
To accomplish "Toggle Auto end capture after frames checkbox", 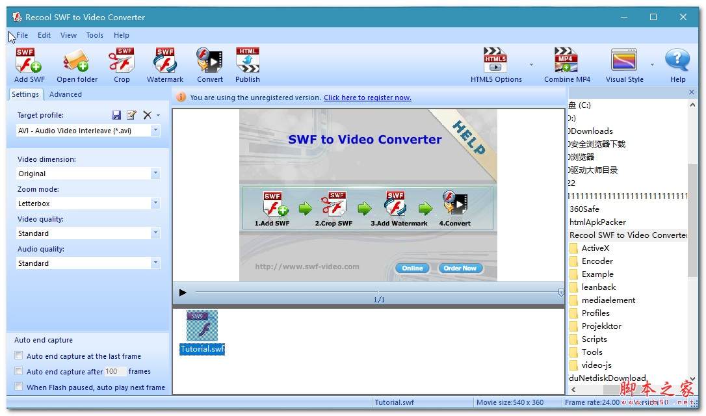I will point(18,371).
